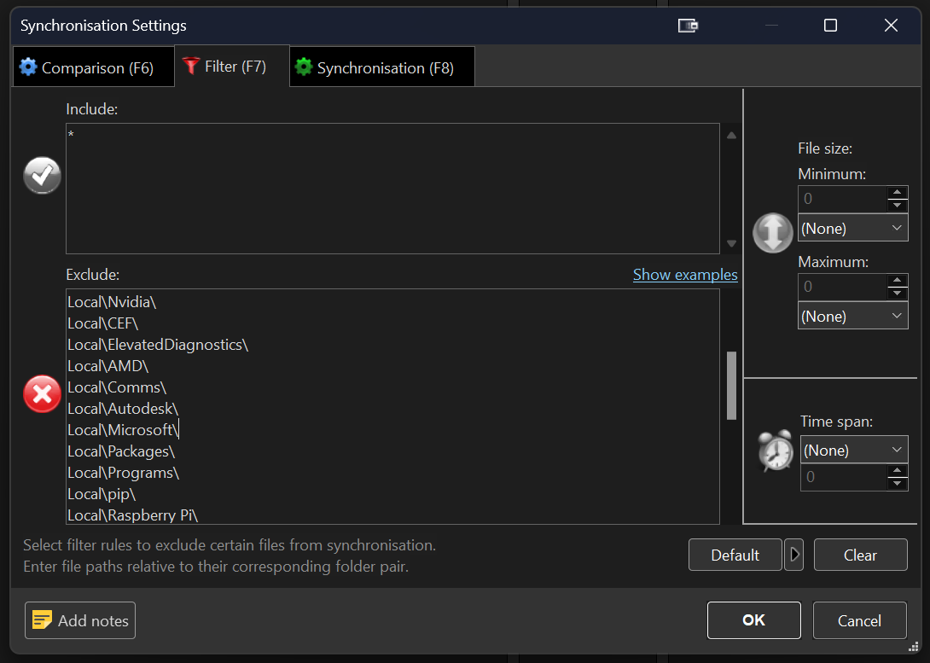The width and height of the screenshot is (930, 663).
Task: Increase the Time span value
Action: pos(898,471)
